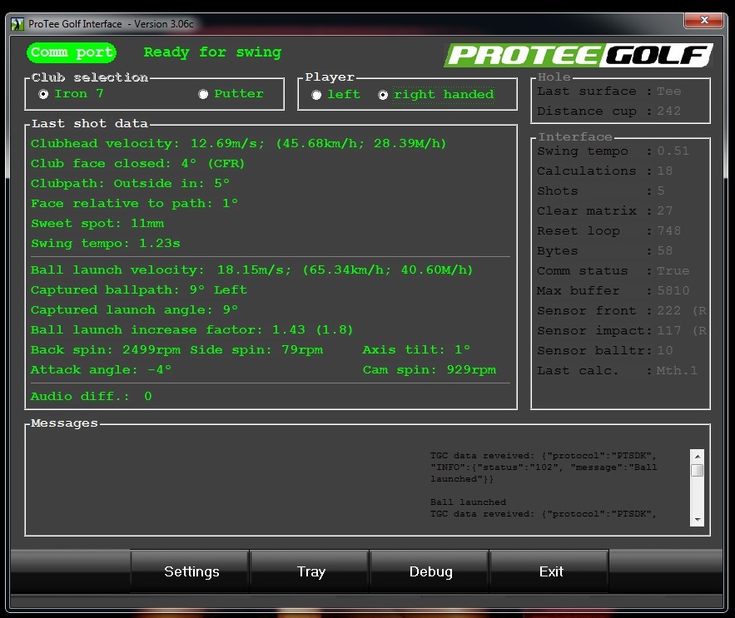Click the 'Side spin: 79rpm' value
Image resolution: width=735 pixels, height=618 pixels.
tap(256, 350)
